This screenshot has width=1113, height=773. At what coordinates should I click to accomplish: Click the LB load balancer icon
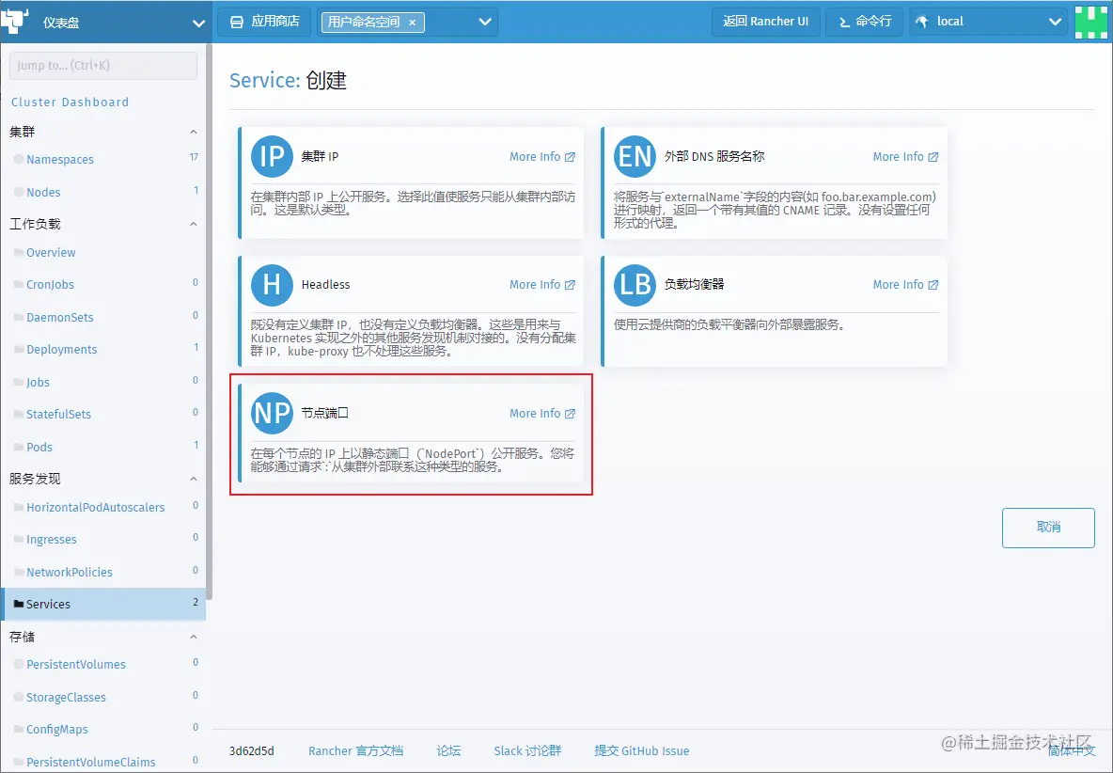(x=635, y=285)
